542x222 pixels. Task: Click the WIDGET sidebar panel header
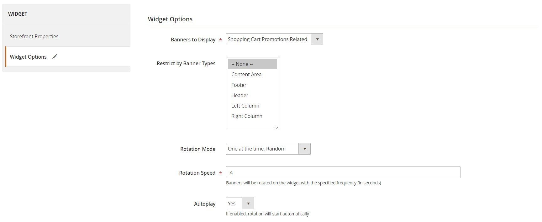click(18, 14)
